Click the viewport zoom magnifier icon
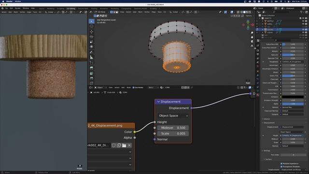309x174 pixels. point(252,33)
